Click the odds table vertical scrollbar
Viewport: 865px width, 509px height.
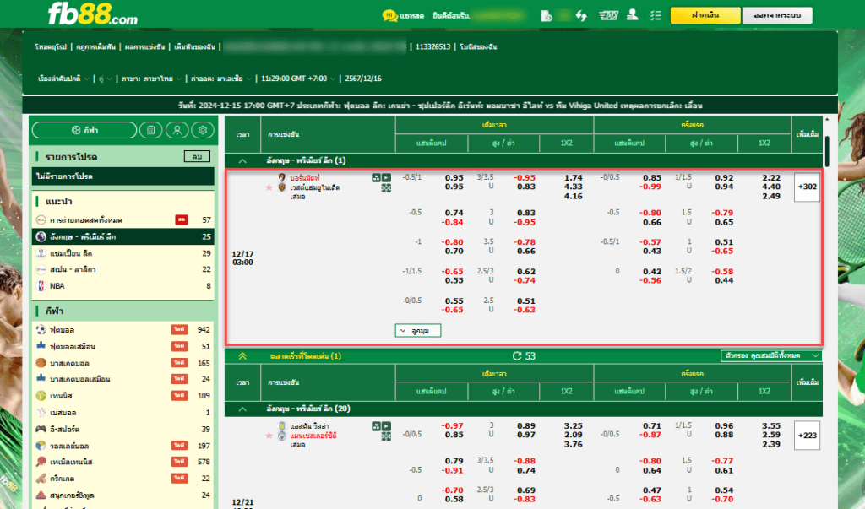tap(826, 151)
